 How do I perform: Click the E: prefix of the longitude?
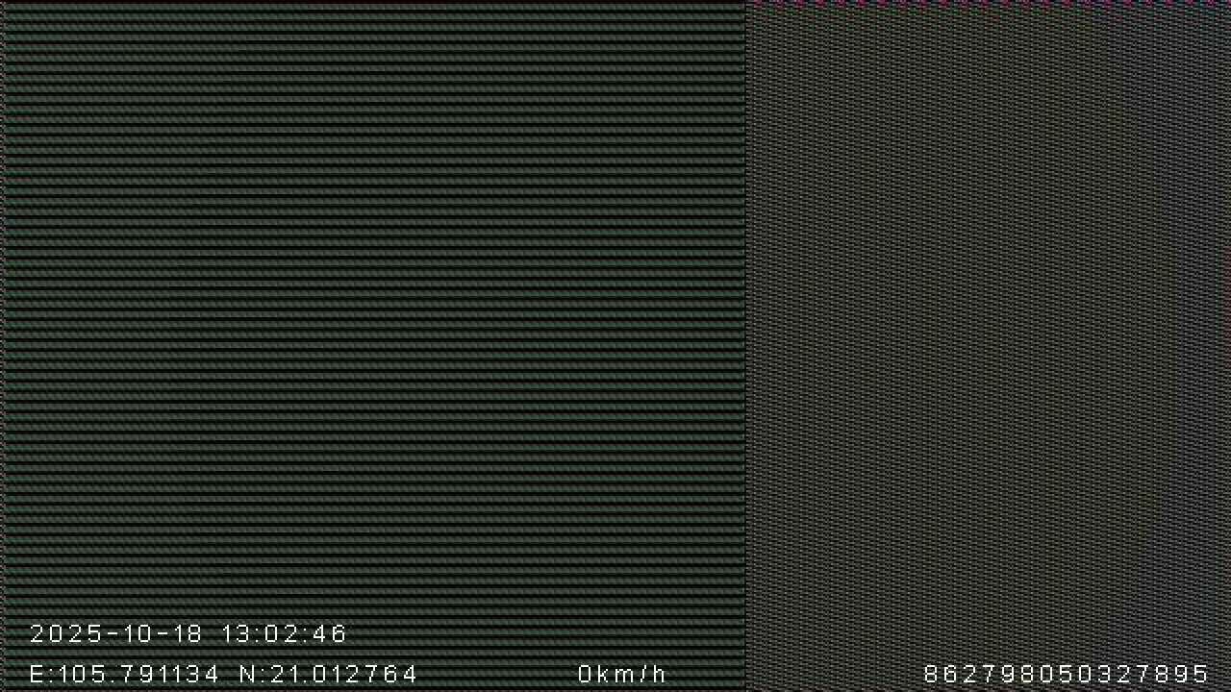[x=42, y=675]
